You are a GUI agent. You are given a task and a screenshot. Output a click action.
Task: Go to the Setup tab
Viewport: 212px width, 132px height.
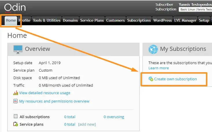pyautogui.click(x=204, y=21)
